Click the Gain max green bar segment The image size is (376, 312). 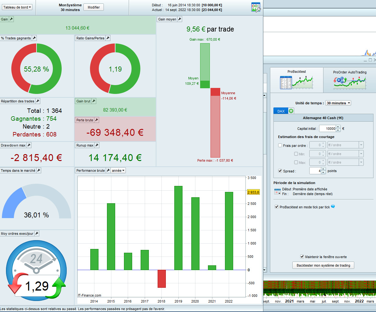(205, 62)
